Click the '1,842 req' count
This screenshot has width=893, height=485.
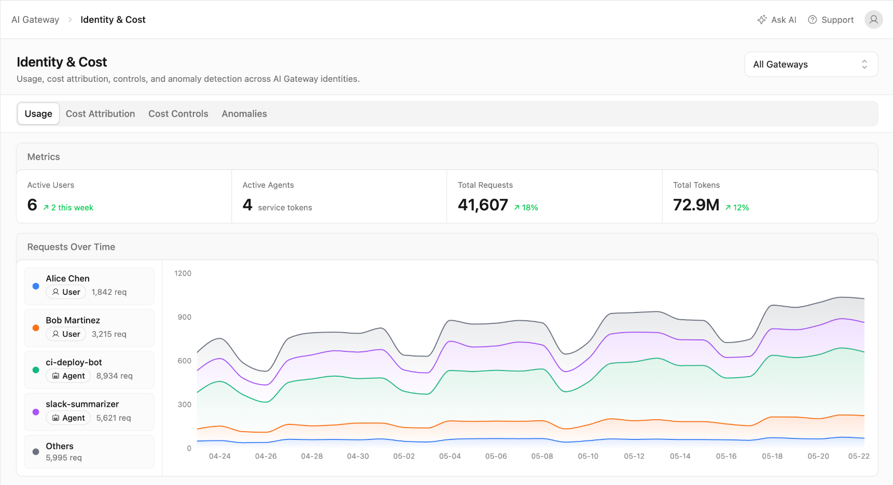point(109,292)
